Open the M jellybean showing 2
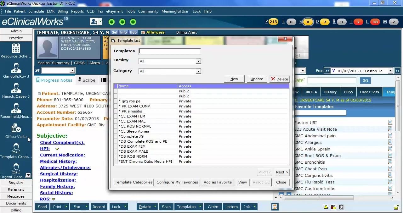 [x=393, y=22]
